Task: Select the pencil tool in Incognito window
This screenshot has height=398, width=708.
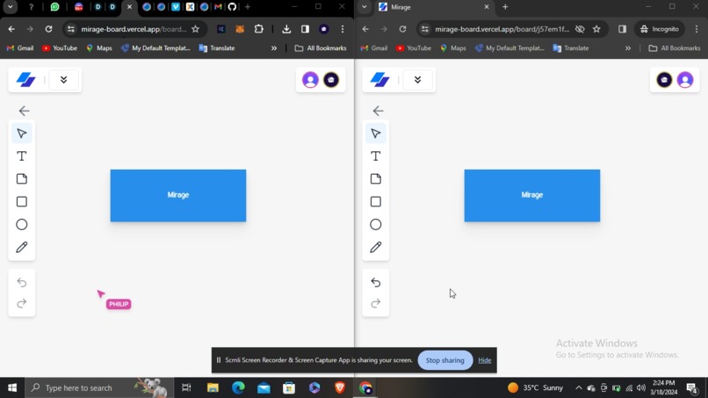Action: [376, 247]
